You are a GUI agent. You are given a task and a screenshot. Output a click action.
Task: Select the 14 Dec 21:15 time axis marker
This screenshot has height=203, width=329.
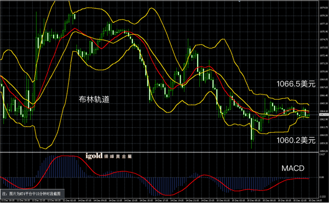192,200
